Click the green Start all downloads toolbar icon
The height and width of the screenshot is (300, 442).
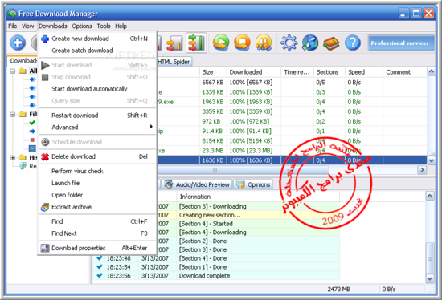coord(221,43)
